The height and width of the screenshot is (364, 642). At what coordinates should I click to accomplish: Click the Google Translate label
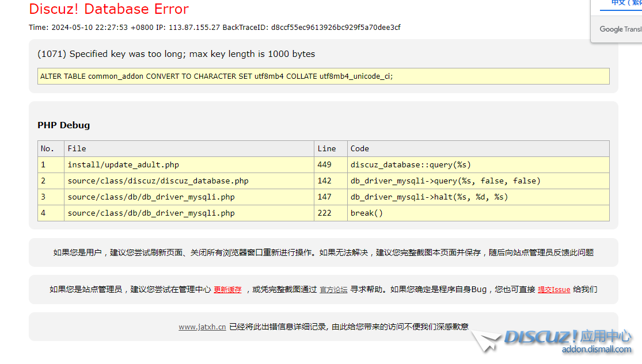coord(620,29)
